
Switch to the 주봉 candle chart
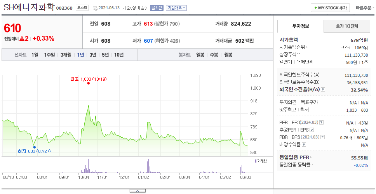(x=214, y=55)
